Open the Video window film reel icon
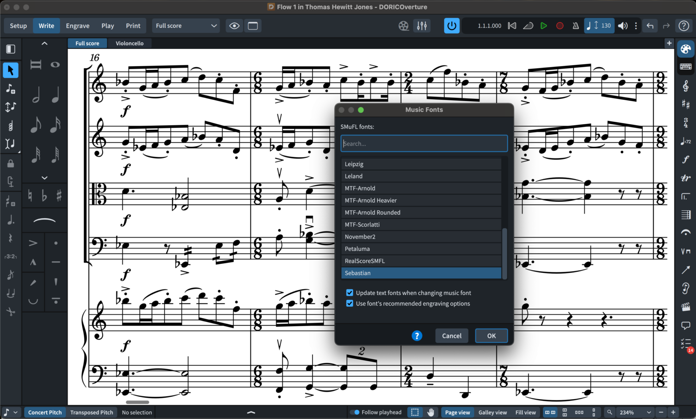This screenshot has height=419, width=696. (x=403, y=26)
